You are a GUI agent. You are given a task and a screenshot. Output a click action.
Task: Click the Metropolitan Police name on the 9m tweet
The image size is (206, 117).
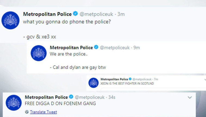coord(71,48)
